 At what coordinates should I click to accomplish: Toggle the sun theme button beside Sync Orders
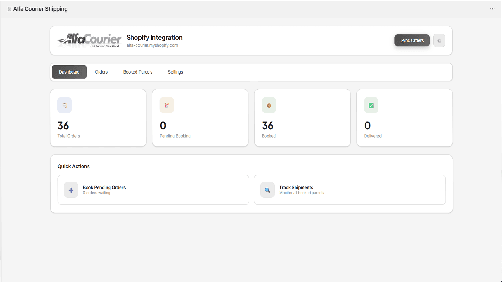[439, 41]
